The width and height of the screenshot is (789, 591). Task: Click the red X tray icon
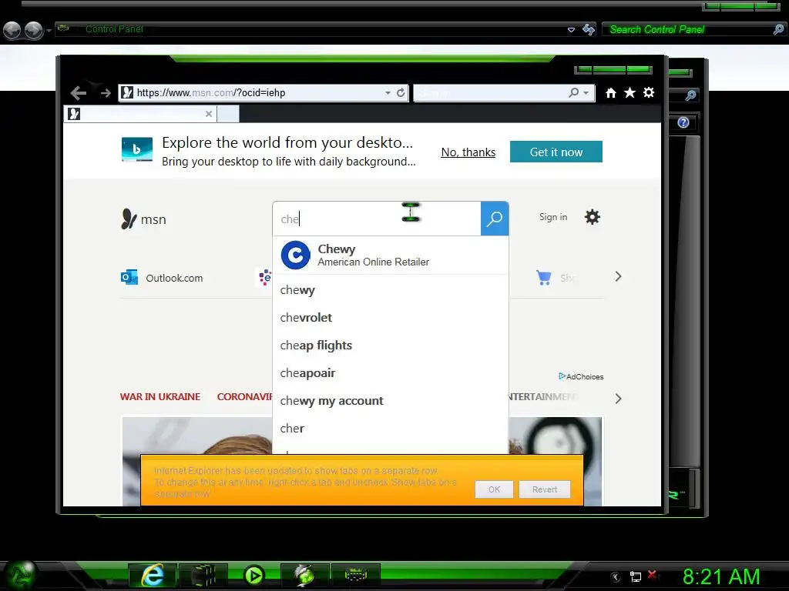(x=653, y=575)
